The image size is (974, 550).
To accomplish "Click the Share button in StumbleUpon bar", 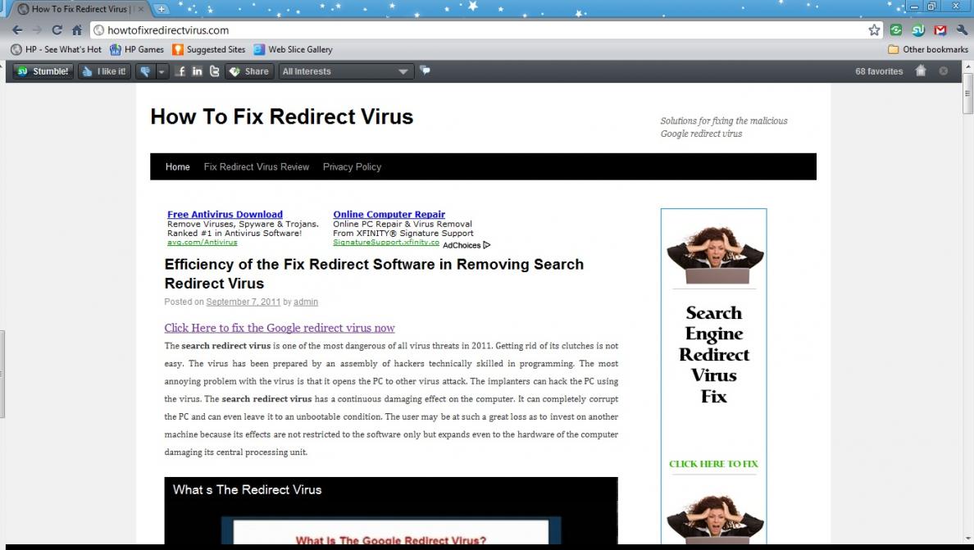I will pos(250,71).
